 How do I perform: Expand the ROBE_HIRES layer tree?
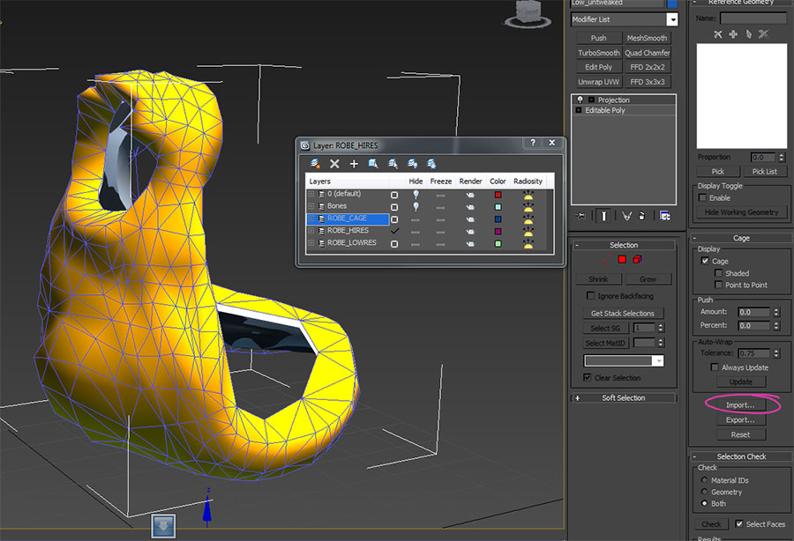point(311,231)
